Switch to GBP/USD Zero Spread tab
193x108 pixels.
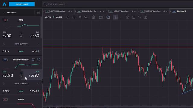(x=58, y=11)
